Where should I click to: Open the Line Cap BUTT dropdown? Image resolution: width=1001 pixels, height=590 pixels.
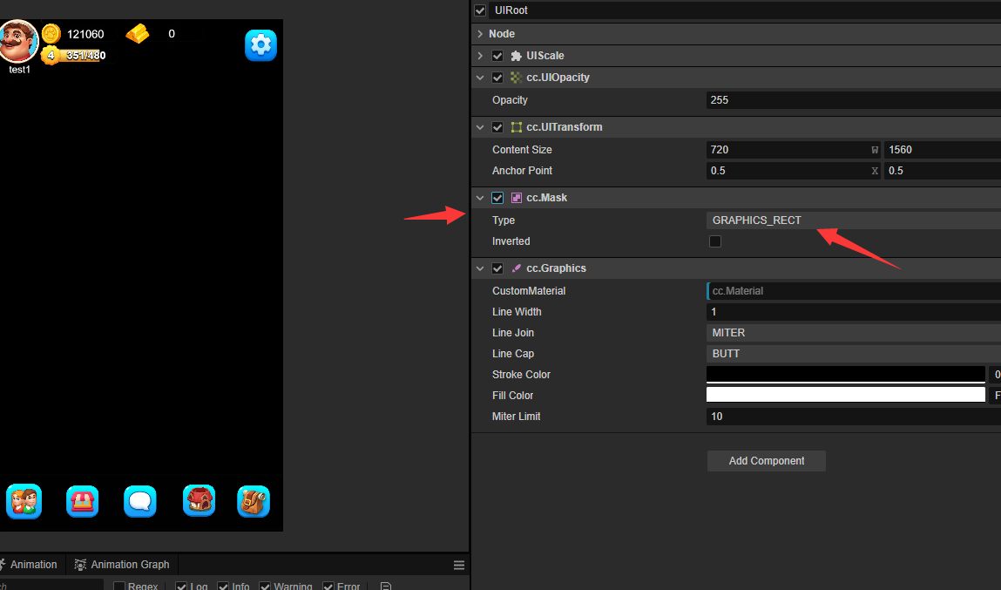pyautogui.click(x=854, y=354)
